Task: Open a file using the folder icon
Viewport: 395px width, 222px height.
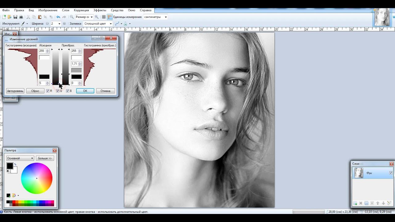Action: tap(10, 17)
